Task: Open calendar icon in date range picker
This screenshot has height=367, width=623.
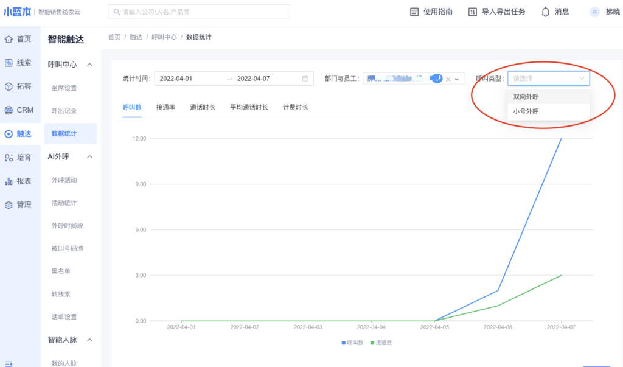Action: point(305,79)
